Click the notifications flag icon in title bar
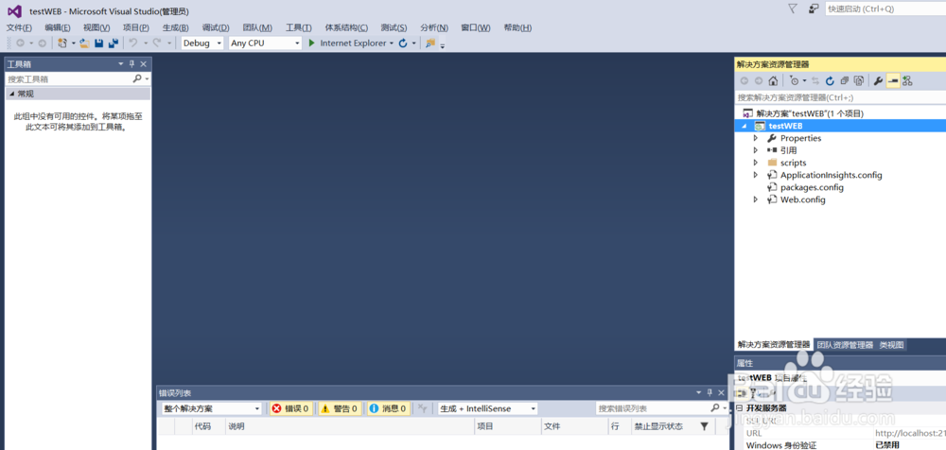The width and height of the screenshot is (946, 450). click(794, 9)
